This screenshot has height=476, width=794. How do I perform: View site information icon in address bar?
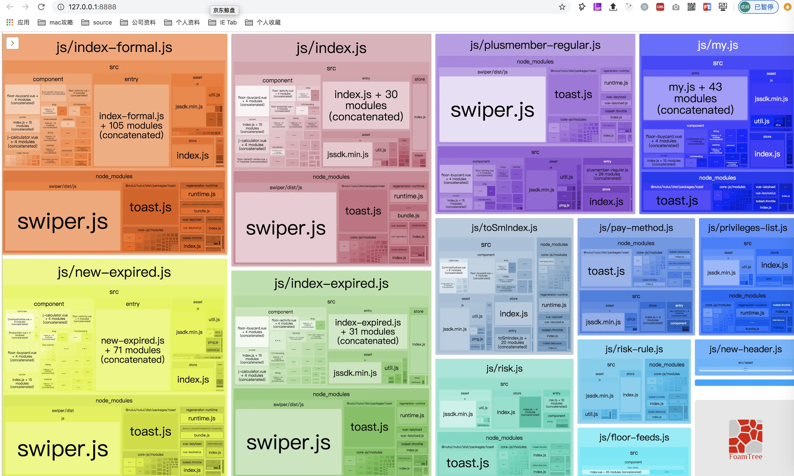coord(61,7)
